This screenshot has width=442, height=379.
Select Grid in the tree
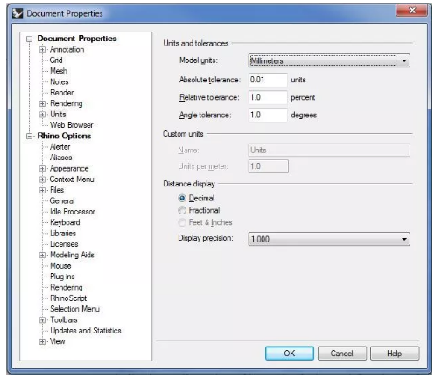[x=56, y=60]
